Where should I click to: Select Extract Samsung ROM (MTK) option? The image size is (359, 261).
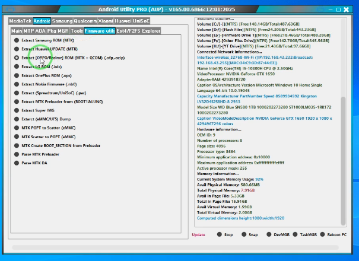pyautogui.click(x=44, y=40)
